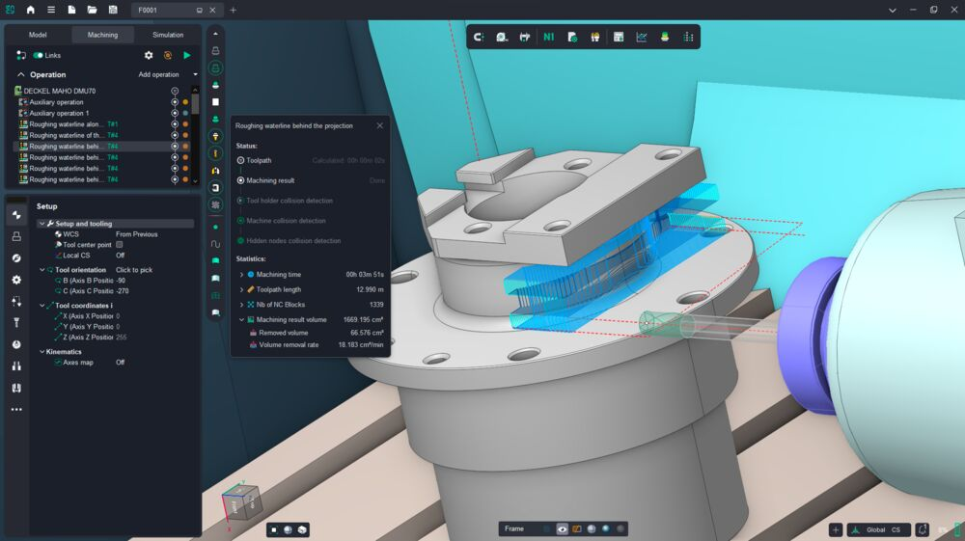Open the green machine toolbar icon
Viewport: 965px width, 541px height.
[665, 37]
